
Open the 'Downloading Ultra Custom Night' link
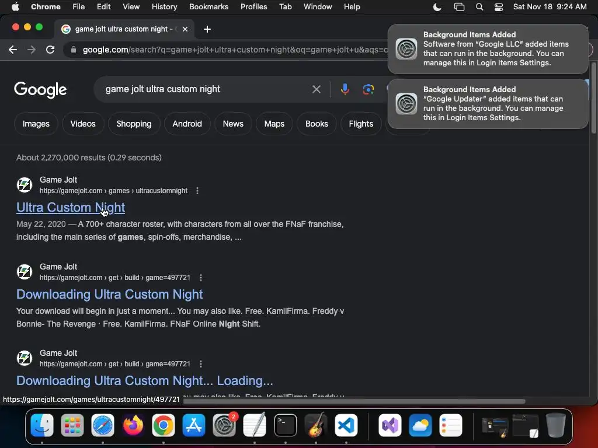coord(109,294)
